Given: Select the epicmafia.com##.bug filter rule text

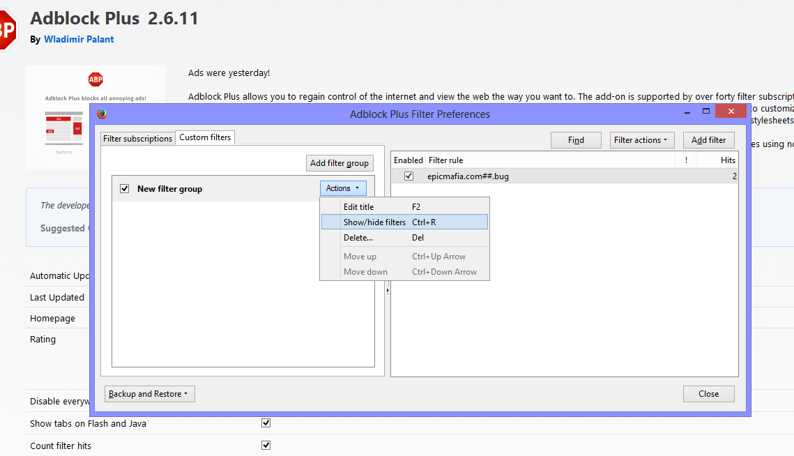Looking at the screenshot, I should pyautogui.click(x=468, y=176).
